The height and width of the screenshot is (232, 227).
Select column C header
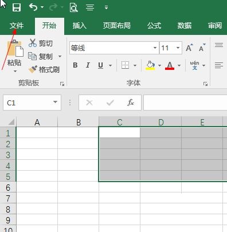tap(120, 122)
